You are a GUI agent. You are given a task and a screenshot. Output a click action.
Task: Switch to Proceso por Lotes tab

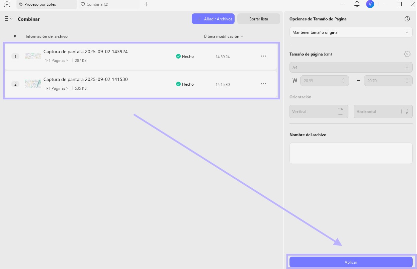coord(47,4)
